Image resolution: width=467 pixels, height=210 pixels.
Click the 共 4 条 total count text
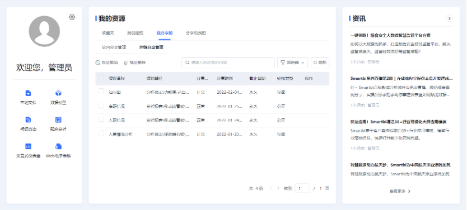point(256,188)
